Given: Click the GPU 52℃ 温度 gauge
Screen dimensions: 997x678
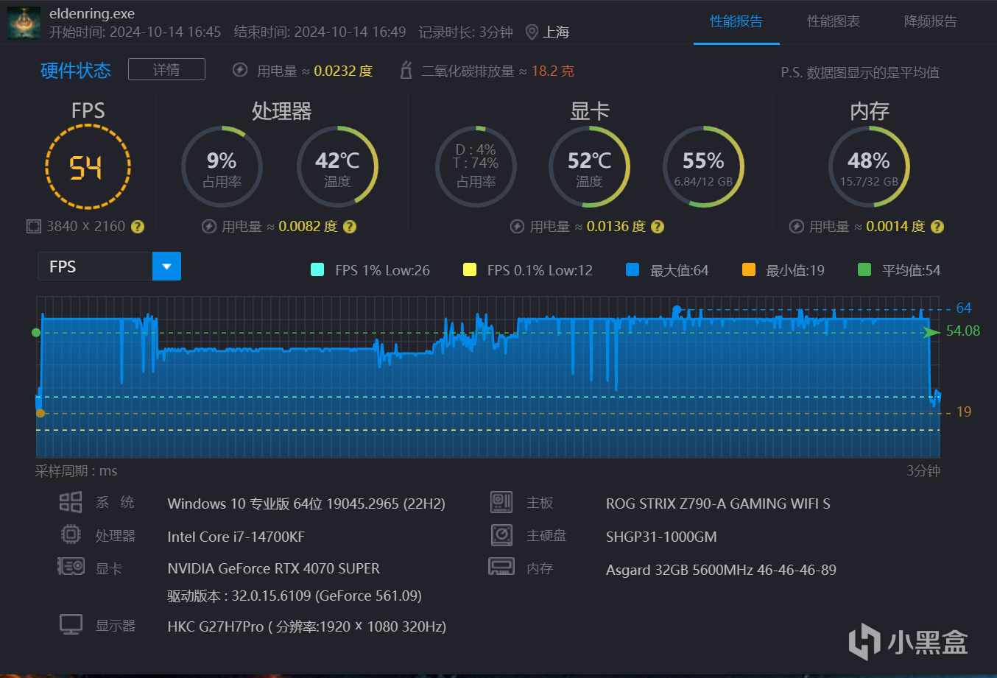Looking at the screenshot, I should pos(589,167).
